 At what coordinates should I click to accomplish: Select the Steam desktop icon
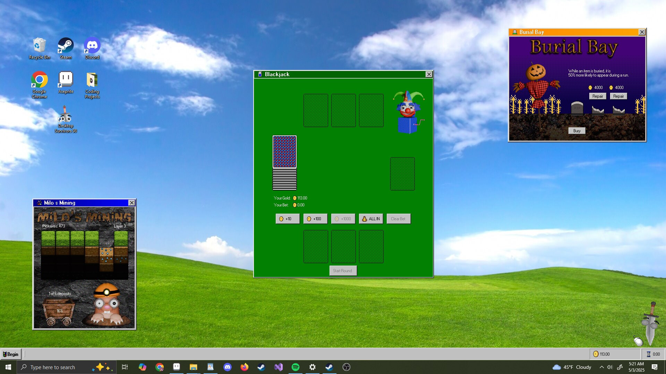(x=66, y=46)
